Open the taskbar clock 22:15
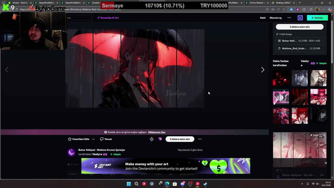Viewport: 334px width, 188px height. click(x=326, y=184)
